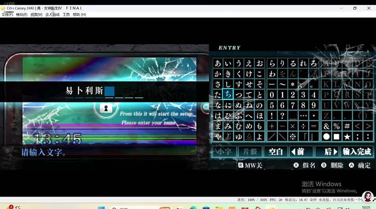Select the か kana key
The image size is (376, 209).
218,74
